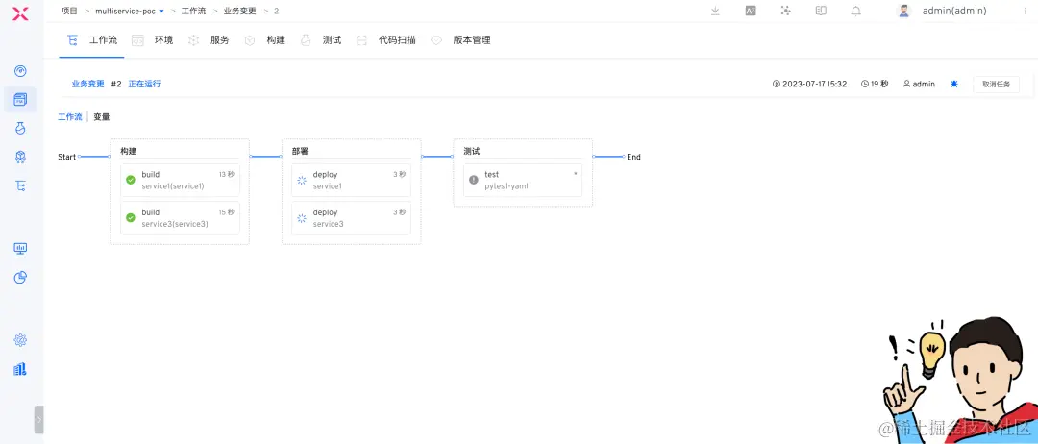Click the spinner icon of deploy service3
Screen dimensions: 1038x444
(302, 218)
